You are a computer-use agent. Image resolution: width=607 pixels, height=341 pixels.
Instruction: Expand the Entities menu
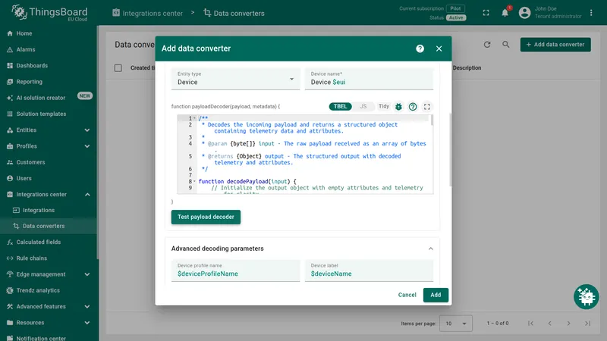tap(48, 130)
